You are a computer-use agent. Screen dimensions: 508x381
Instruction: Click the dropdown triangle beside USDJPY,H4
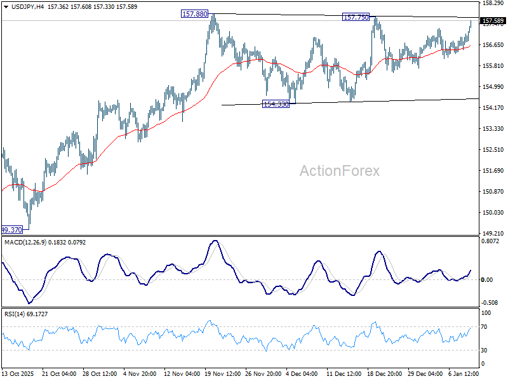coord(6,7)
